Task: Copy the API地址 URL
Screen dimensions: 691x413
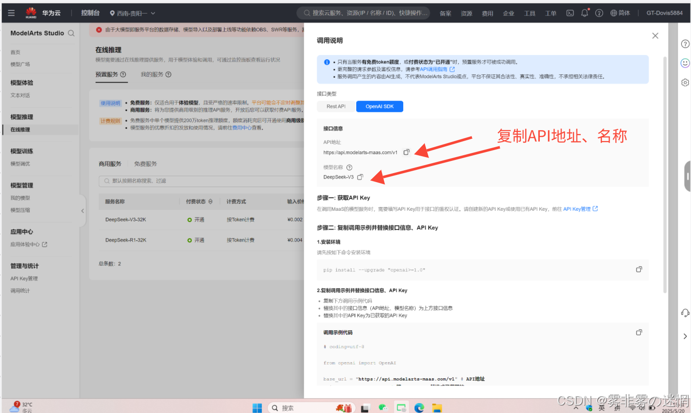Action: [406, 152]
